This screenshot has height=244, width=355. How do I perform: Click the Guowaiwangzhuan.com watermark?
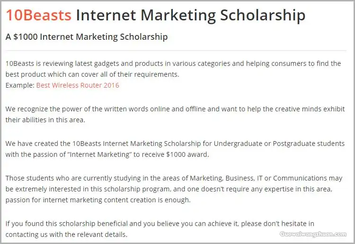pyautogui.click(x=313, y=234)
